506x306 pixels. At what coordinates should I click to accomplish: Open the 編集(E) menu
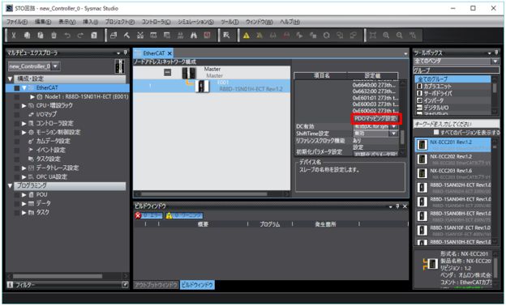(43, 22)
